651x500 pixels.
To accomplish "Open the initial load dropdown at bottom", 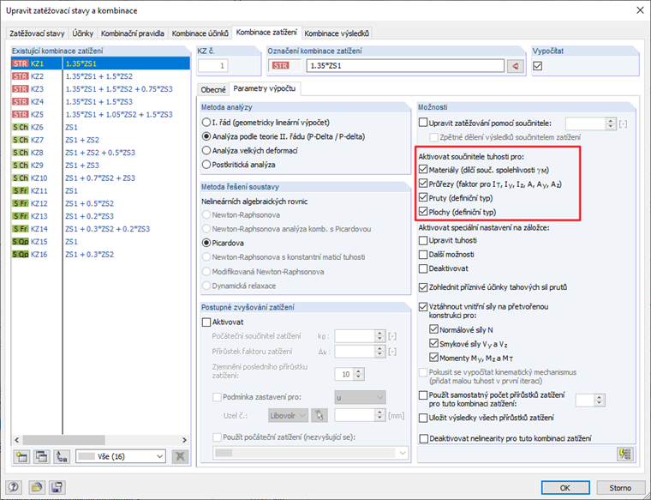I will click(311, 453).
